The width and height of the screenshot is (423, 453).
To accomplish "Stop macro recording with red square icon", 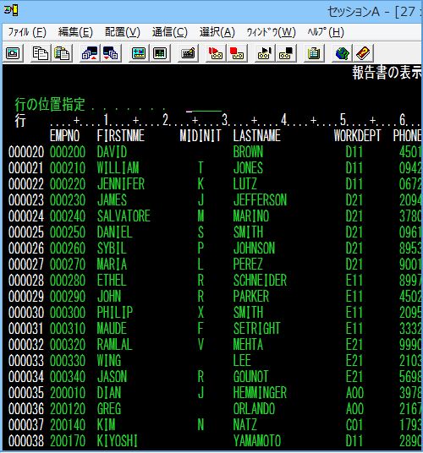I will tap(237, 53).
